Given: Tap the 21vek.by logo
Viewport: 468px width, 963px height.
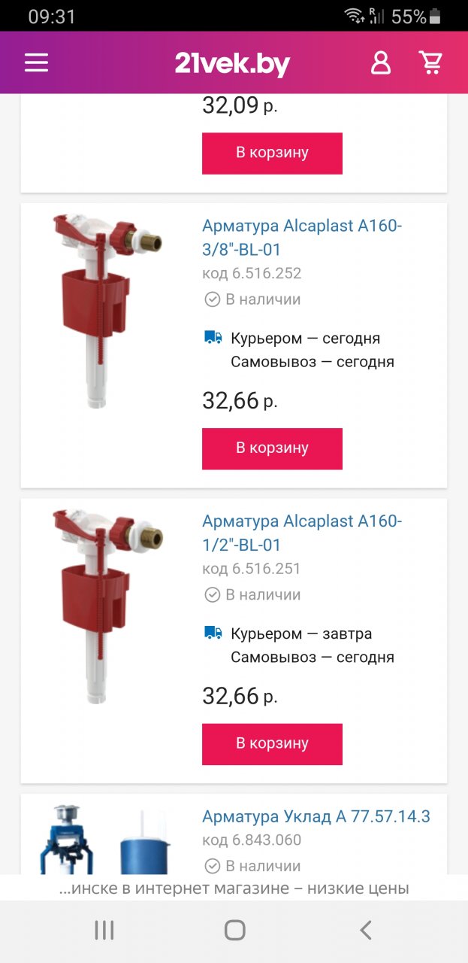Looking at the screenshot, I should tap(232, 64).
